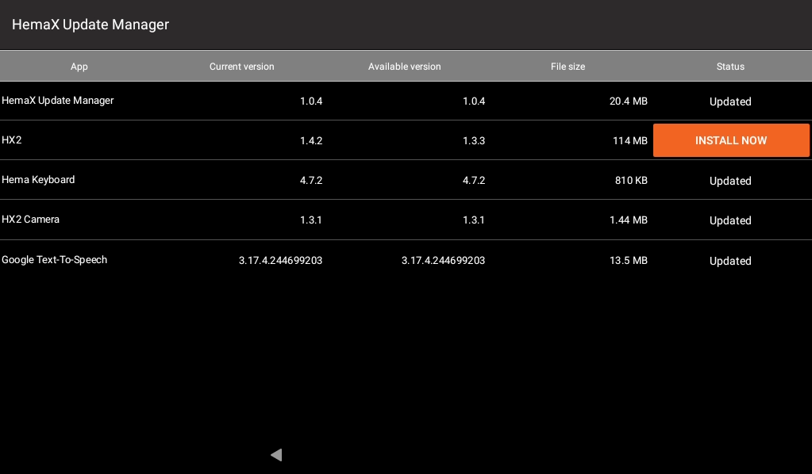The width and height of the screenshot is (812, 474).
Task: Click the HemaX Update Manager title bar text
Action: click(x=90, y=25)
